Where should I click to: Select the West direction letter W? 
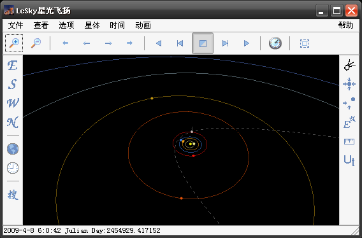point(13,103)
